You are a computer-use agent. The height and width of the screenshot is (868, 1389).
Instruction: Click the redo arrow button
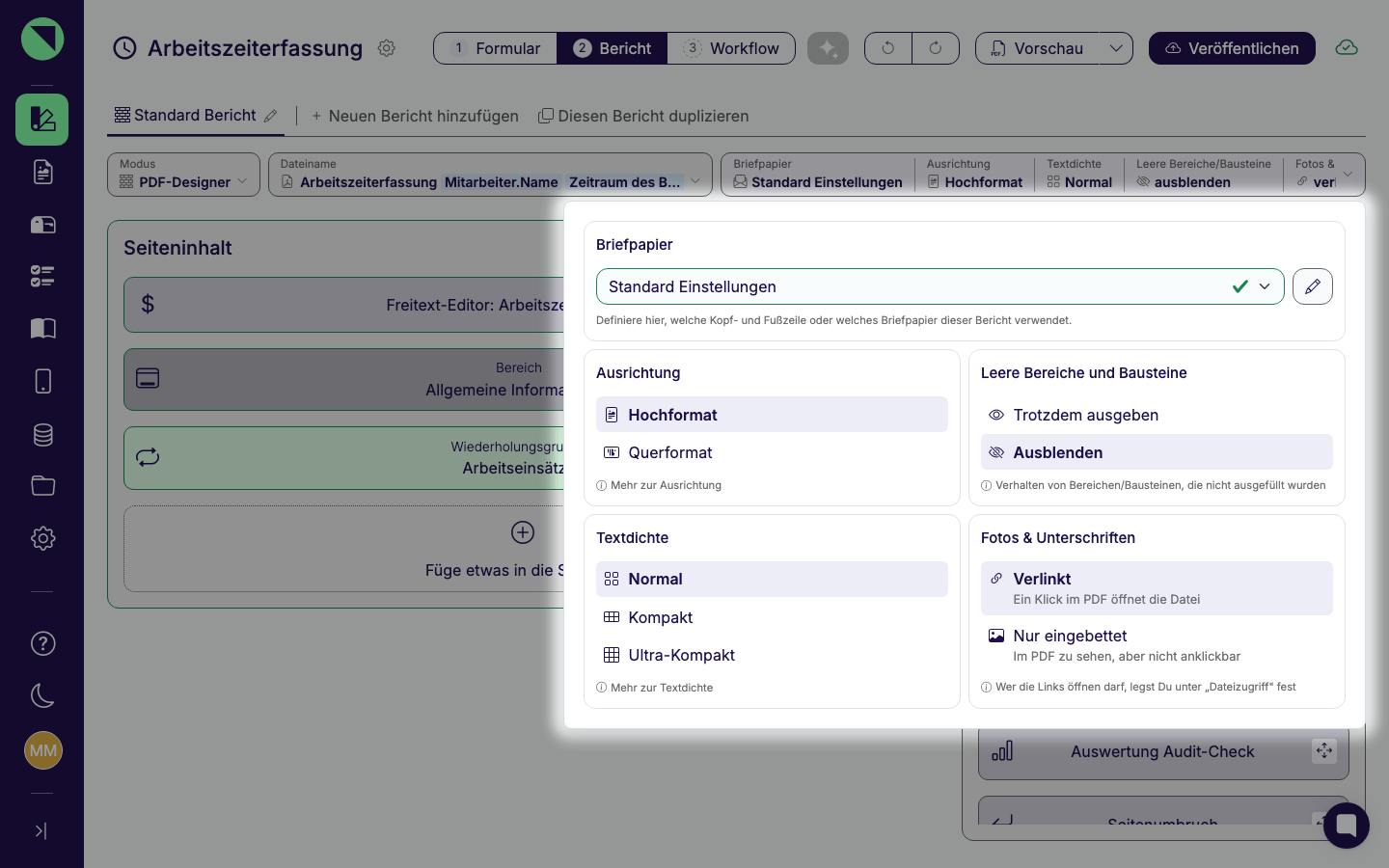coord(936,48)
